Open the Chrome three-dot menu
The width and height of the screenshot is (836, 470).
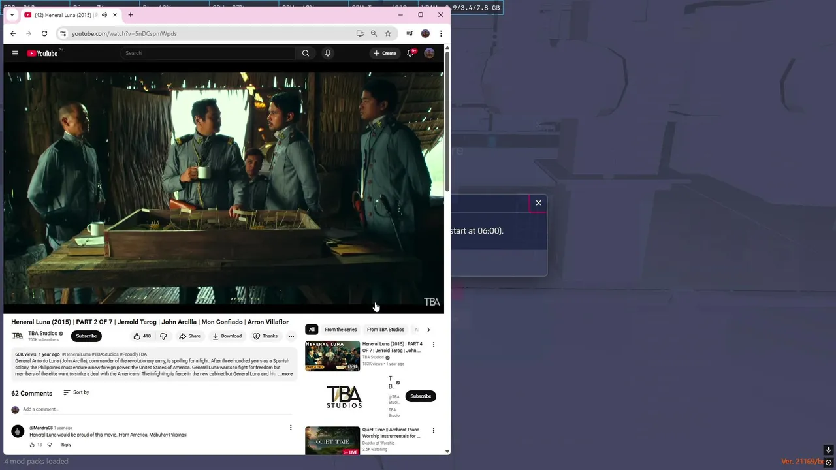click(441, 33)
